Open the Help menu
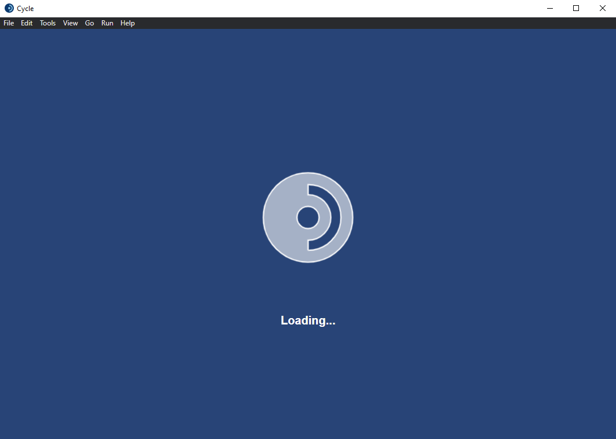616x439 pixels. 128,23
